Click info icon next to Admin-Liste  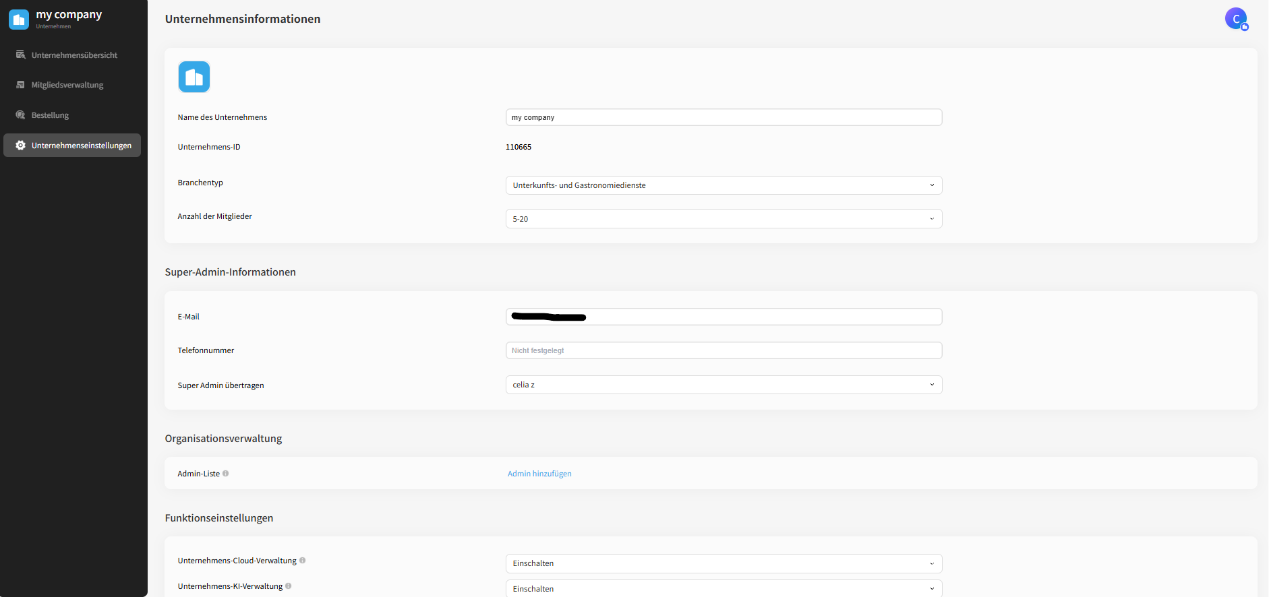click(x=226, y=474)
